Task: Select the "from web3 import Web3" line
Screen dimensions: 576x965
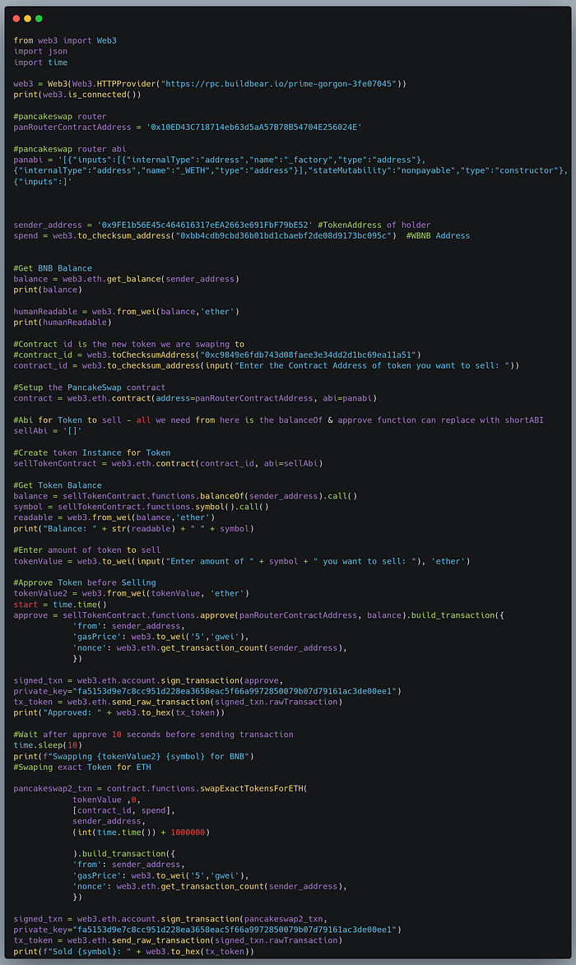Action: click(65, 40)
